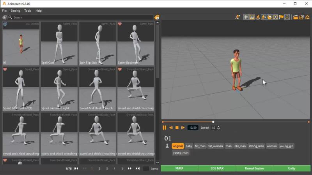
Task: Click the clapperboard record icon
Action: (296, 17)
